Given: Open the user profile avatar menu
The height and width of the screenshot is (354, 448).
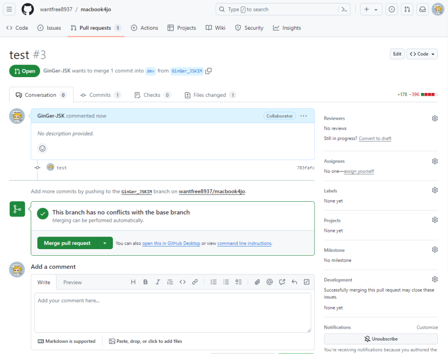Looking at the screenshot, I should (438, 10).
